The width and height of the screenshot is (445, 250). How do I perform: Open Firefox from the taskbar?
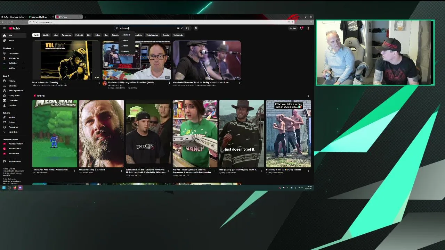point(15,188)
